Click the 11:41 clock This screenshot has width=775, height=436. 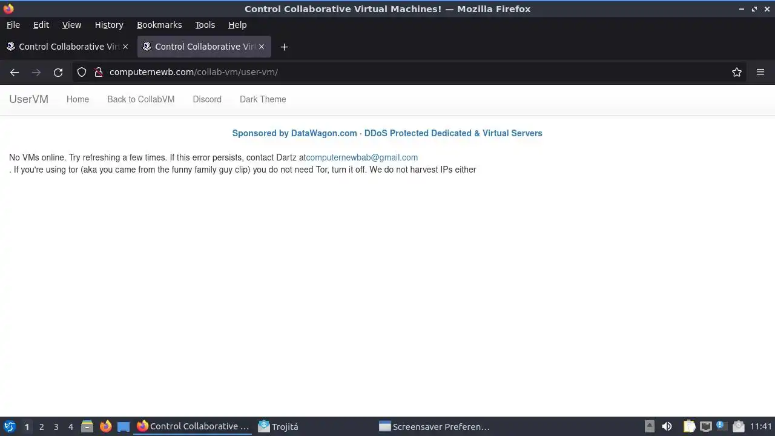tap(761, 426)
